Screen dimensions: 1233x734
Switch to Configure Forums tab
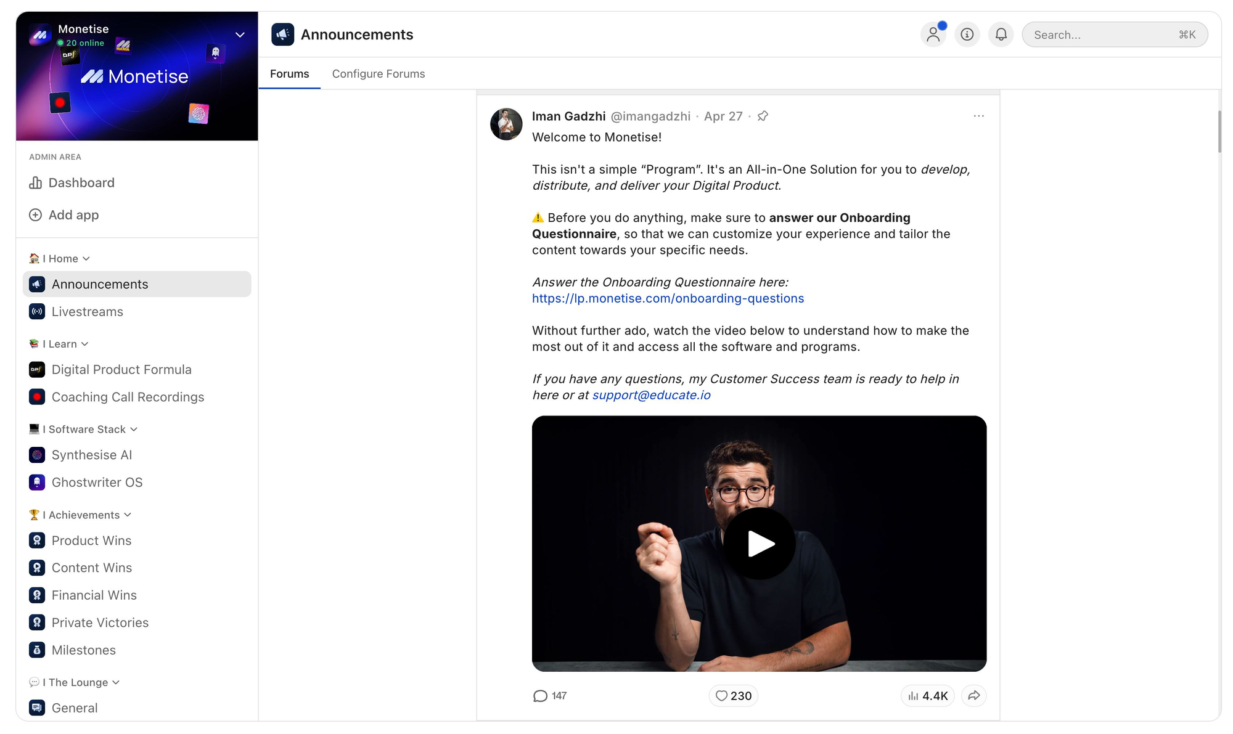coord(379,74)
